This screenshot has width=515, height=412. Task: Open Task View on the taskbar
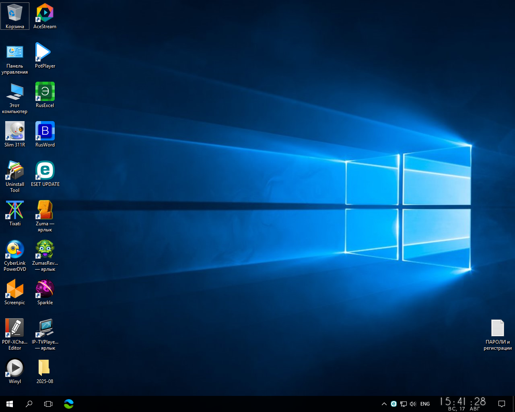click(48, 404)
